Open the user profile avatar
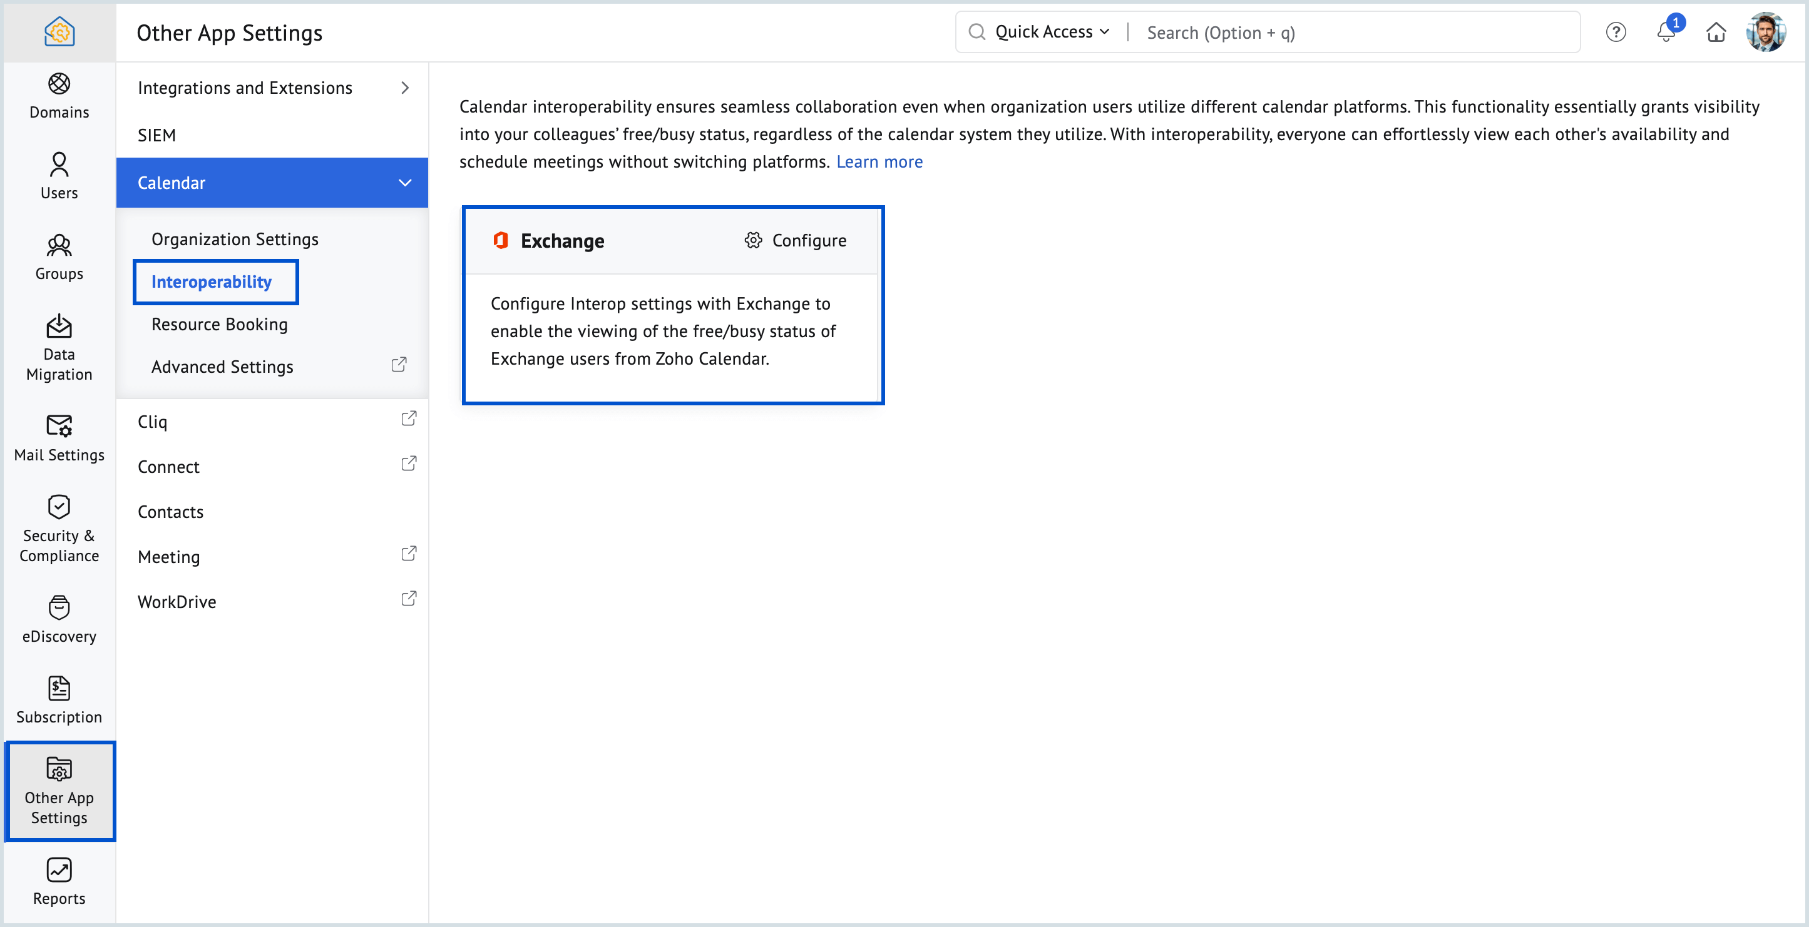The image size is (1809, 927). pyautogui.click(x=1765, y=33)
